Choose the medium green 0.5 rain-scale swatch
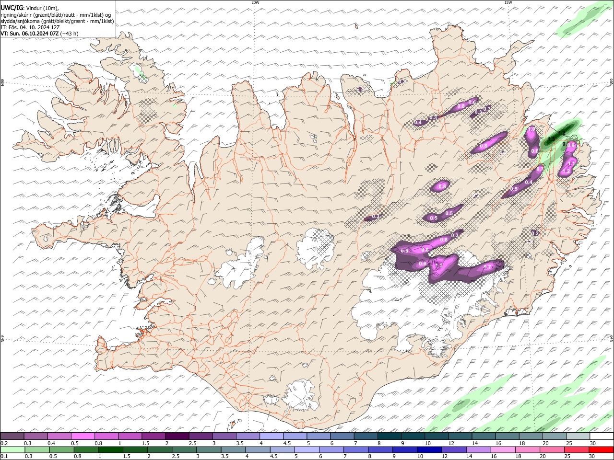Screen dimensions: 614x460 pyautogui.click(x=61, y=449)
